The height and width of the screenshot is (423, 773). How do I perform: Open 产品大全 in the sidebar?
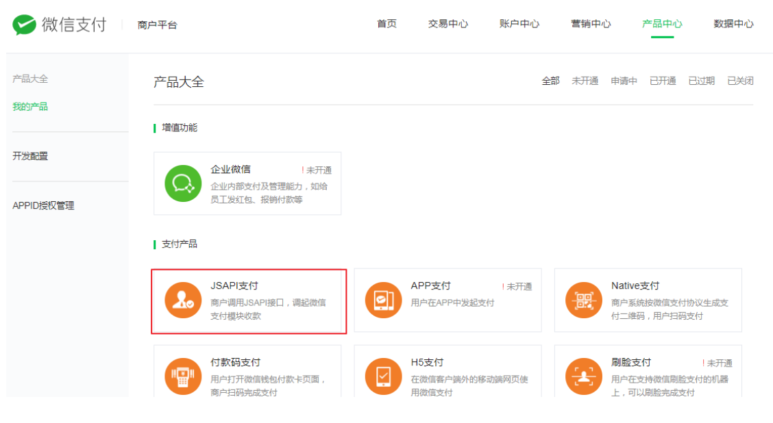tap(30, 79)
